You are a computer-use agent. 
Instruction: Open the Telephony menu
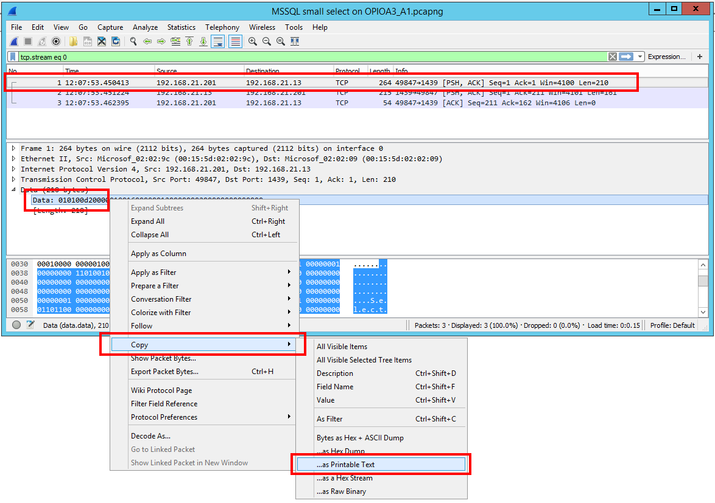tap(222, 27)
